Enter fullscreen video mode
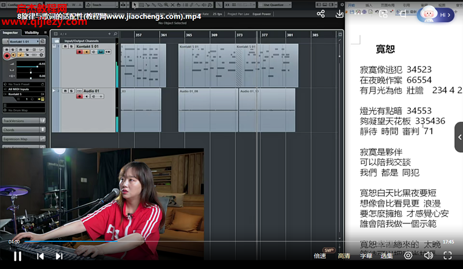 (447, 255)
